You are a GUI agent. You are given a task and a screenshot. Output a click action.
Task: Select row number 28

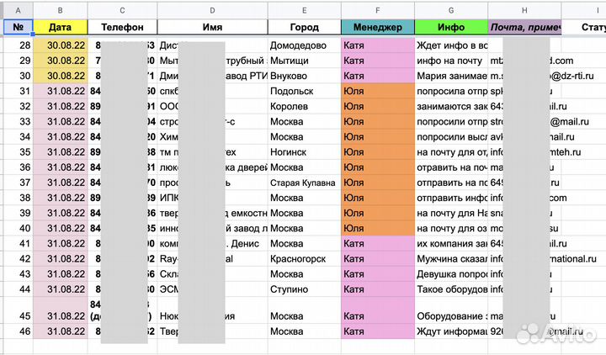coord(17,45)
